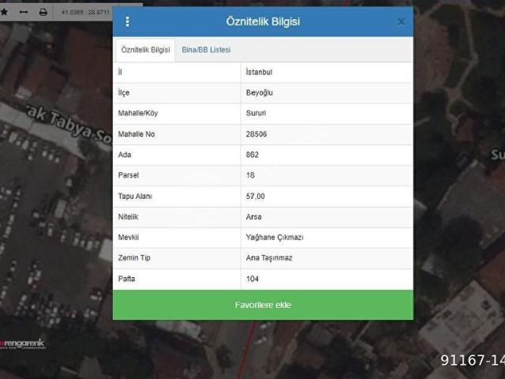
Task: Open the three-dot options menu in dialog header
Action: pos(128,21)
